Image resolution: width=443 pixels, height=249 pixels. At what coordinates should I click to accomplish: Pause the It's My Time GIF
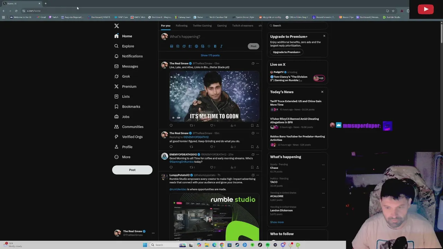coord(173,118)
